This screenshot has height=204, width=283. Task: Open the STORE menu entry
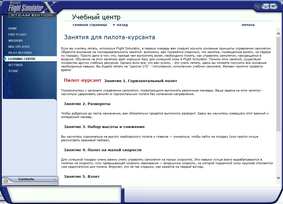(x=13, y=71)
